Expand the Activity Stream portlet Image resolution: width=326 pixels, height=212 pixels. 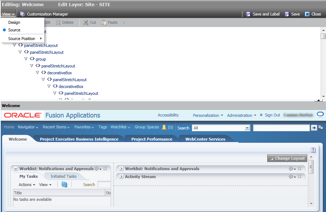pyautogui.click(x=122, y=176)
